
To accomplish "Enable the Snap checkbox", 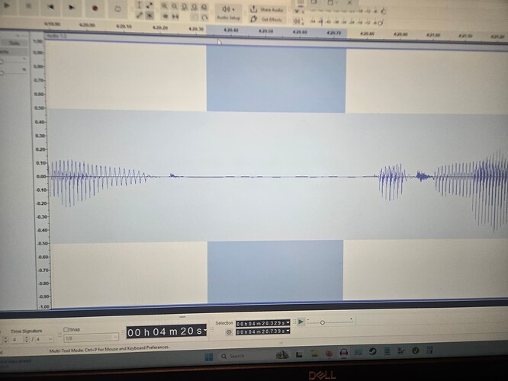I will (x=66, y=329).
